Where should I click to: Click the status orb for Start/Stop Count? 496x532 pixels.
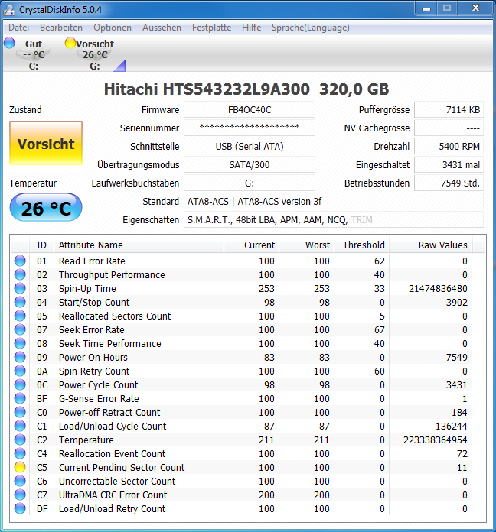20,302
